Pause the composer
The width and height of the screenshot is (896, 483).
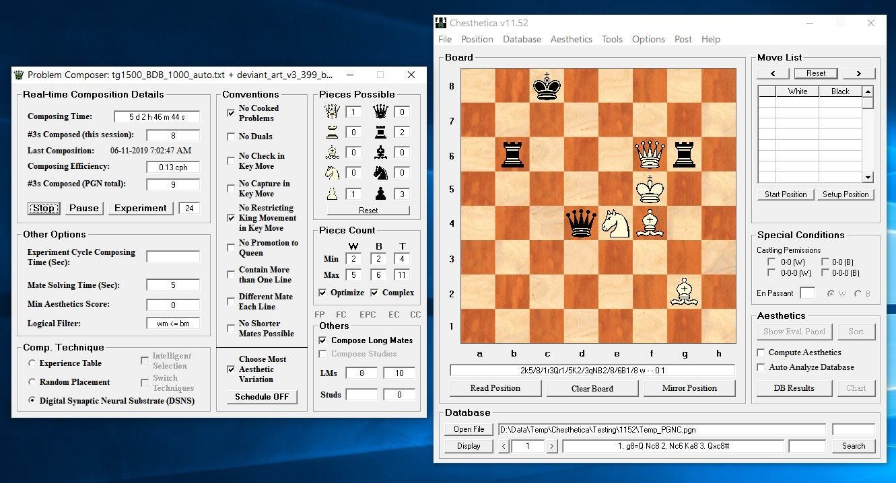[84, 209]
